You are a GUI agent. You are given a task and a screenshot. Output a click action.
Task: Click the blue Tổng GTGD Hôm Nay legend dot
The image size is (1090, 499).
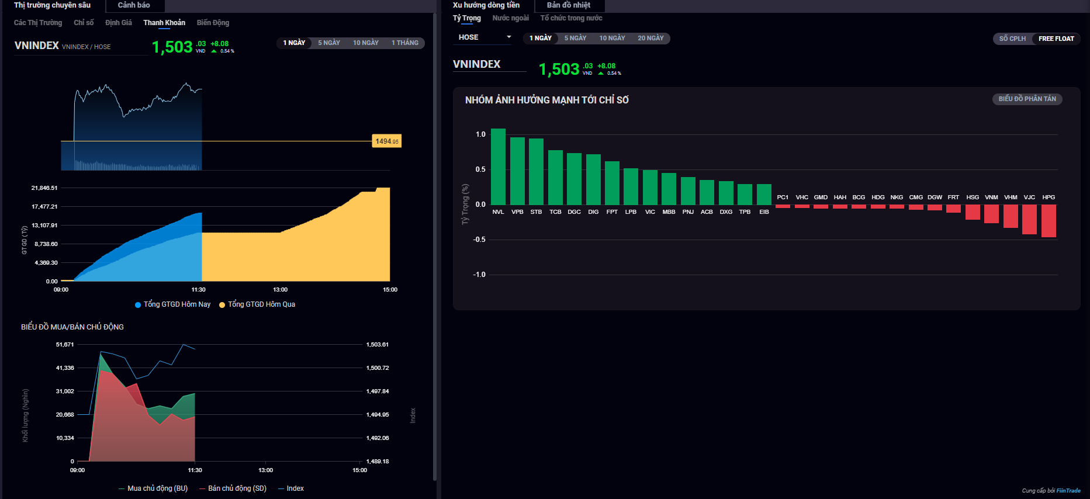coord(138,305)
